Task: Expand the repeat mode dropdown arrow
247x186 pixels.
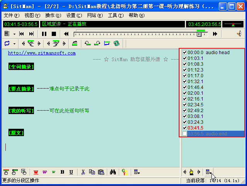Action: coord(14,44)
